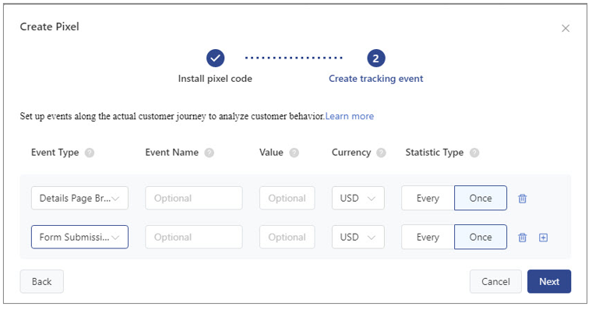Expand the Details Page Br... event type dropdown

point(79,199)
